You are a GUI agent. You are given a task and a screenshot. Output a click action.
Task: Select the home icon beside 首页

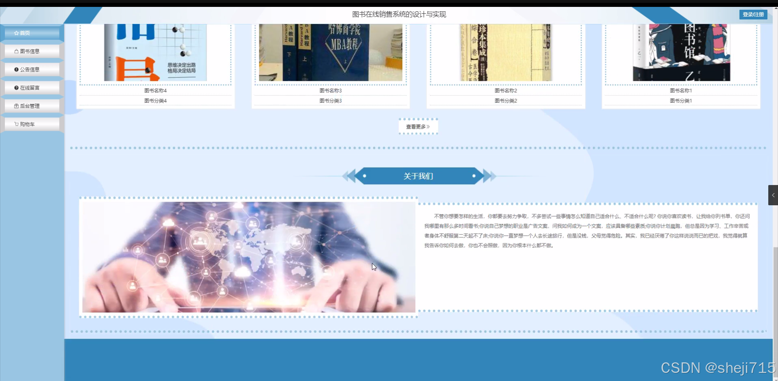click(x=16, y=33)
